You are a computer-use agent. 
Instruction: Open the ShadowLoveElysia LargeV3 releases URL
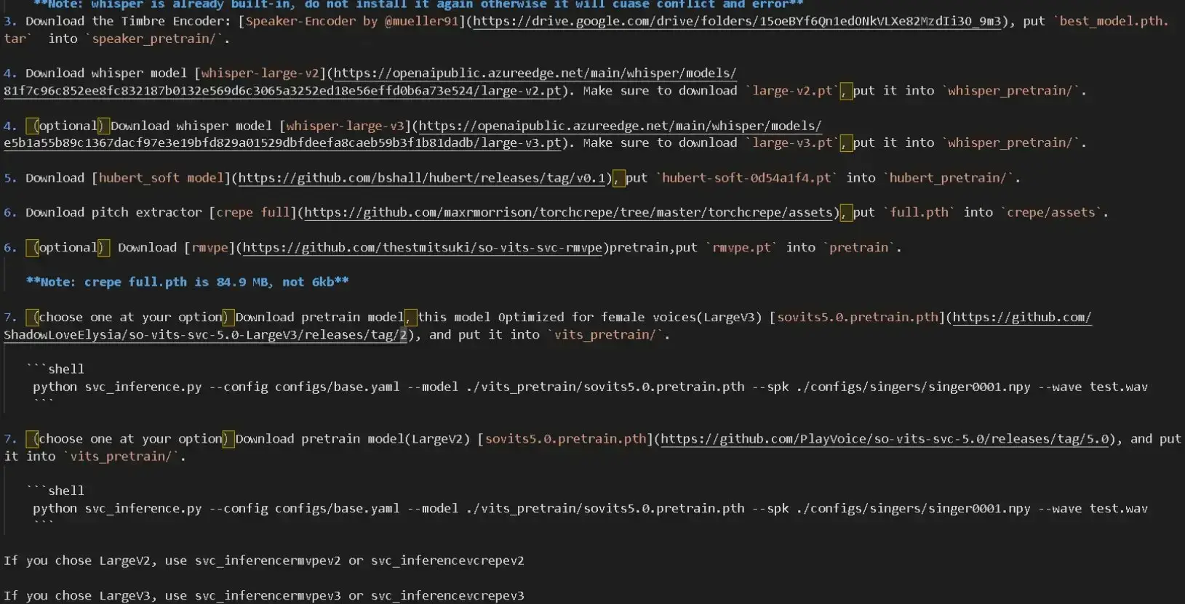[x=547, y=326]
